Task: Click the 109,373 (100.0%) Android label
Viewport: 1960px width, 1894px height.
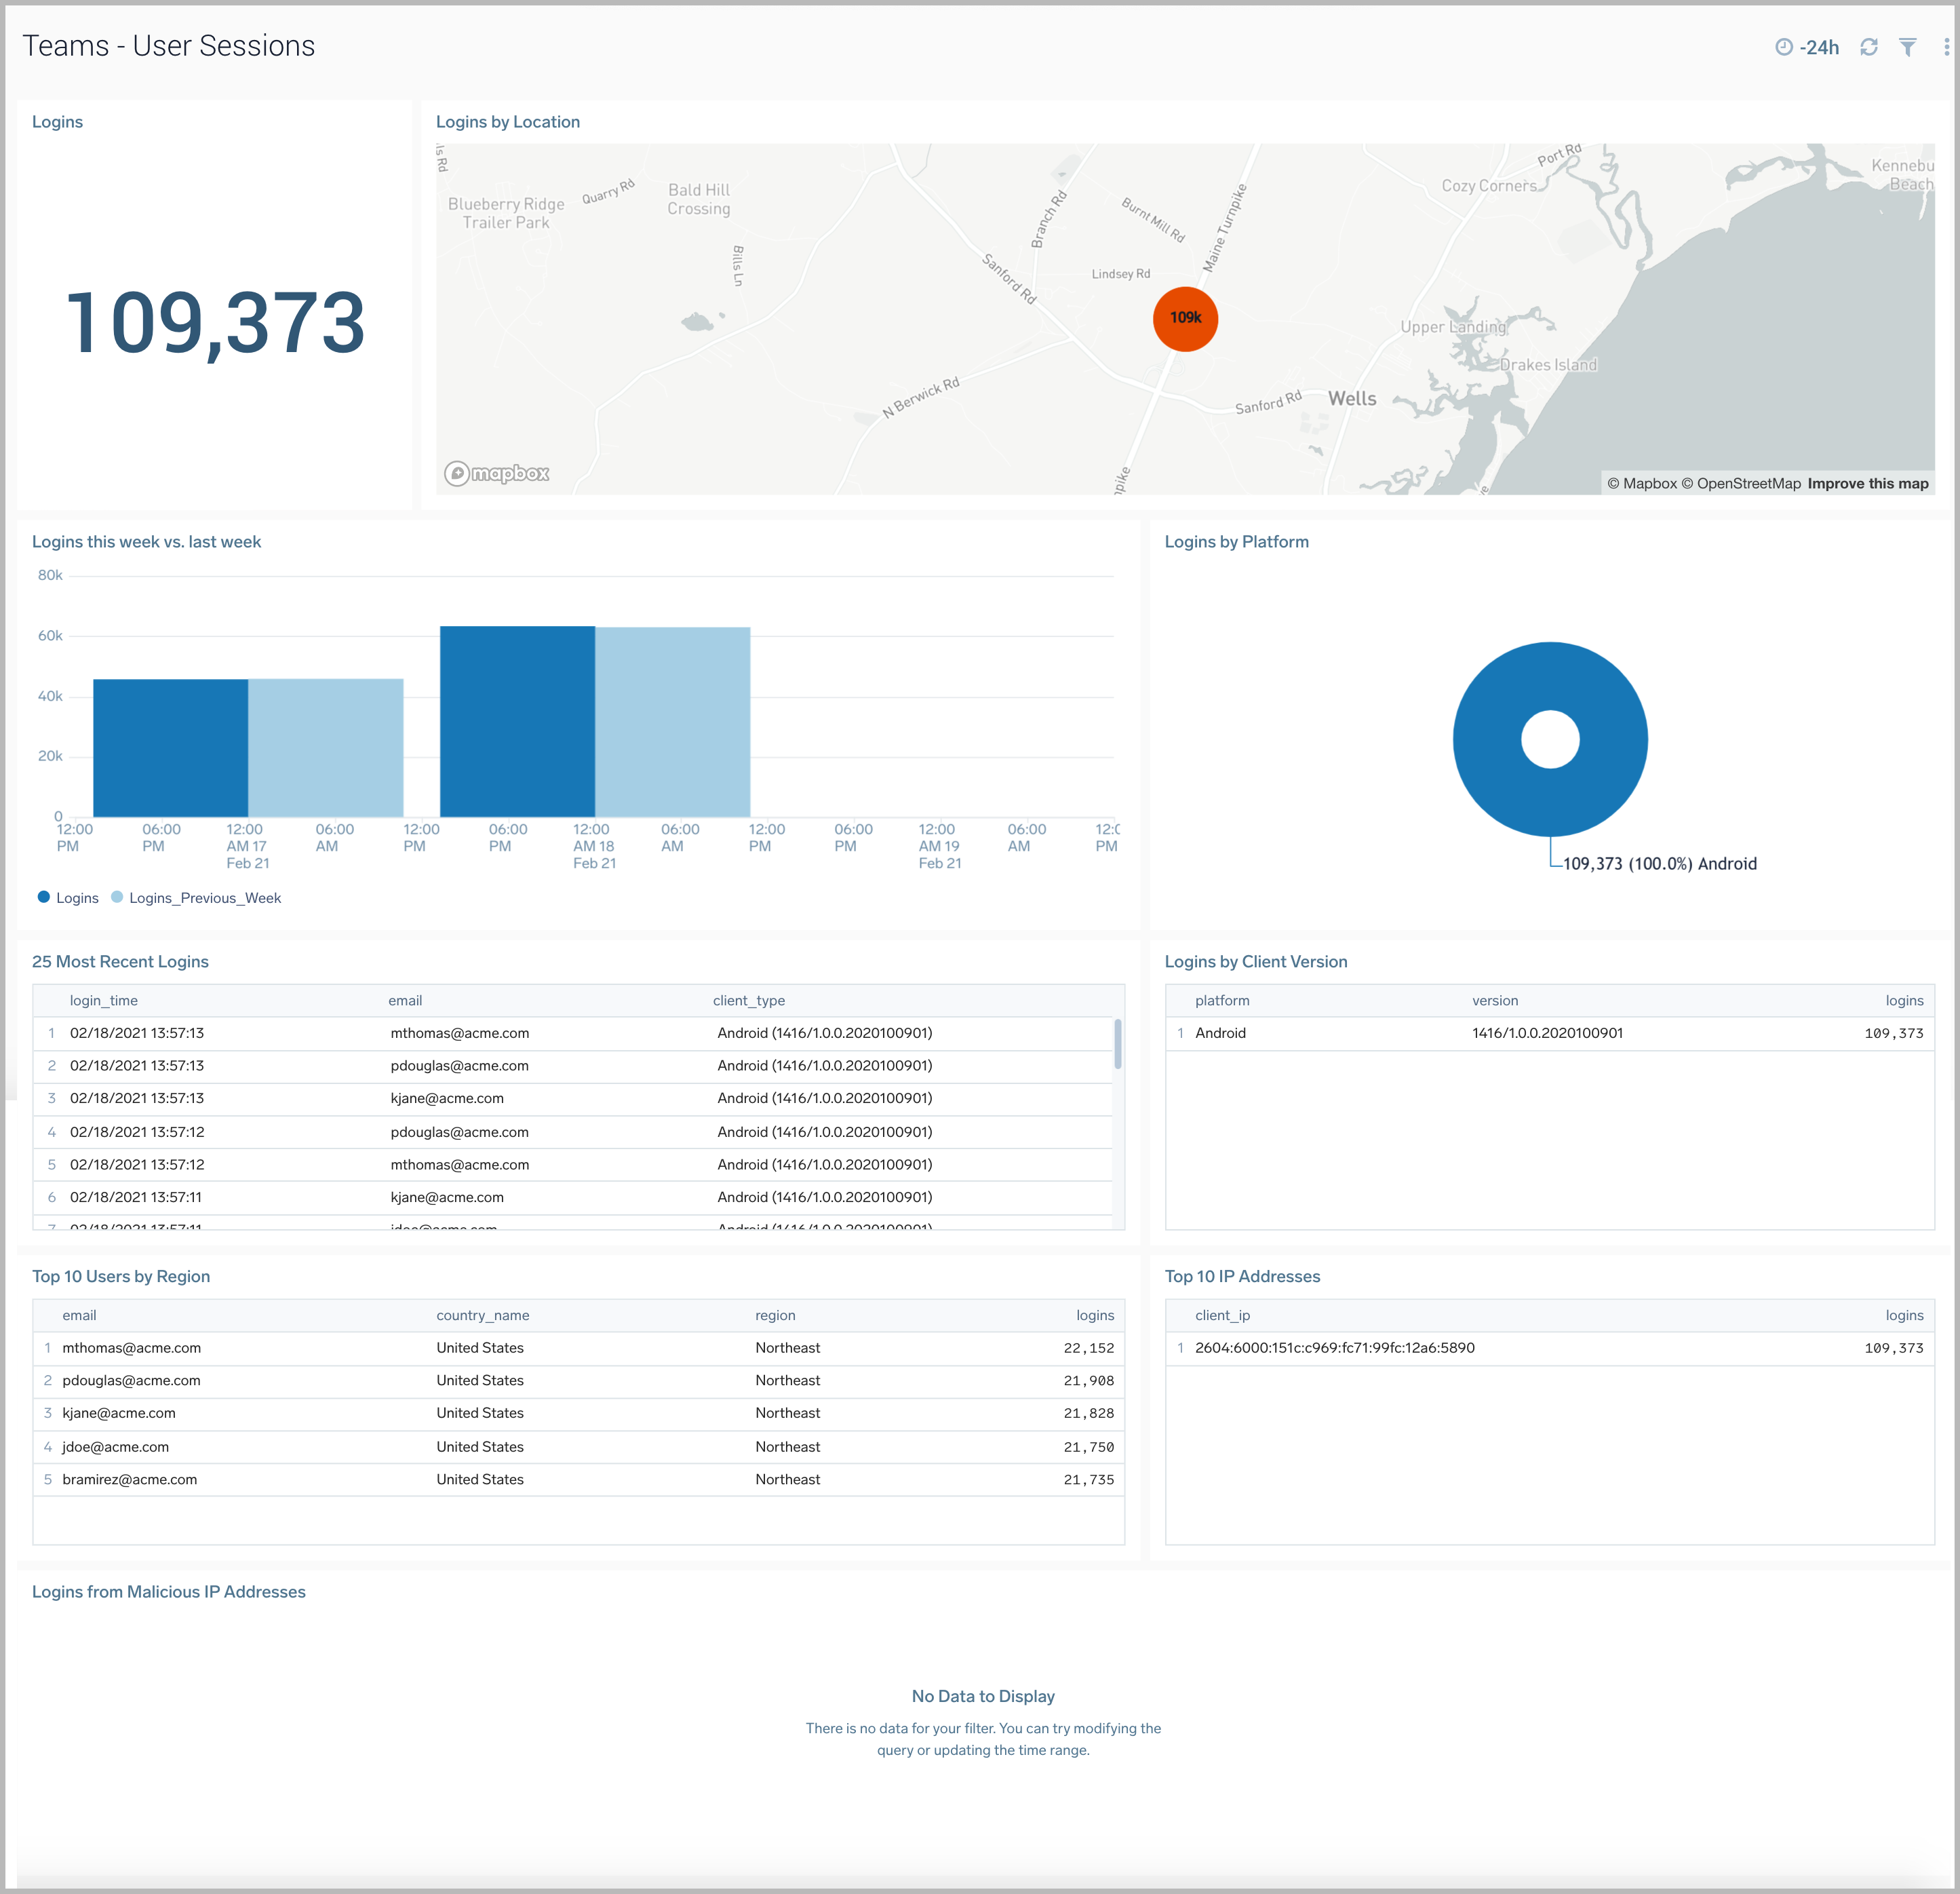Action: 1659,864
